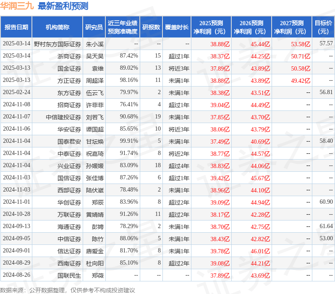The width and height of the screenshot is (335, 294).
Task: Click analyst name 甘坛焕
Action: (x=94, y=142)
